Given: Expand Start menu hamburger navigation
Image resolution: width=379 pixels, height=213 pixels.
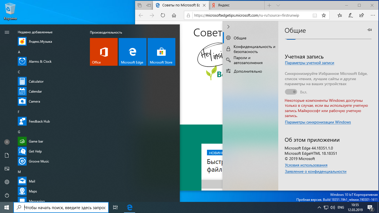Looking at the screenshot, I should coord(7,32).
